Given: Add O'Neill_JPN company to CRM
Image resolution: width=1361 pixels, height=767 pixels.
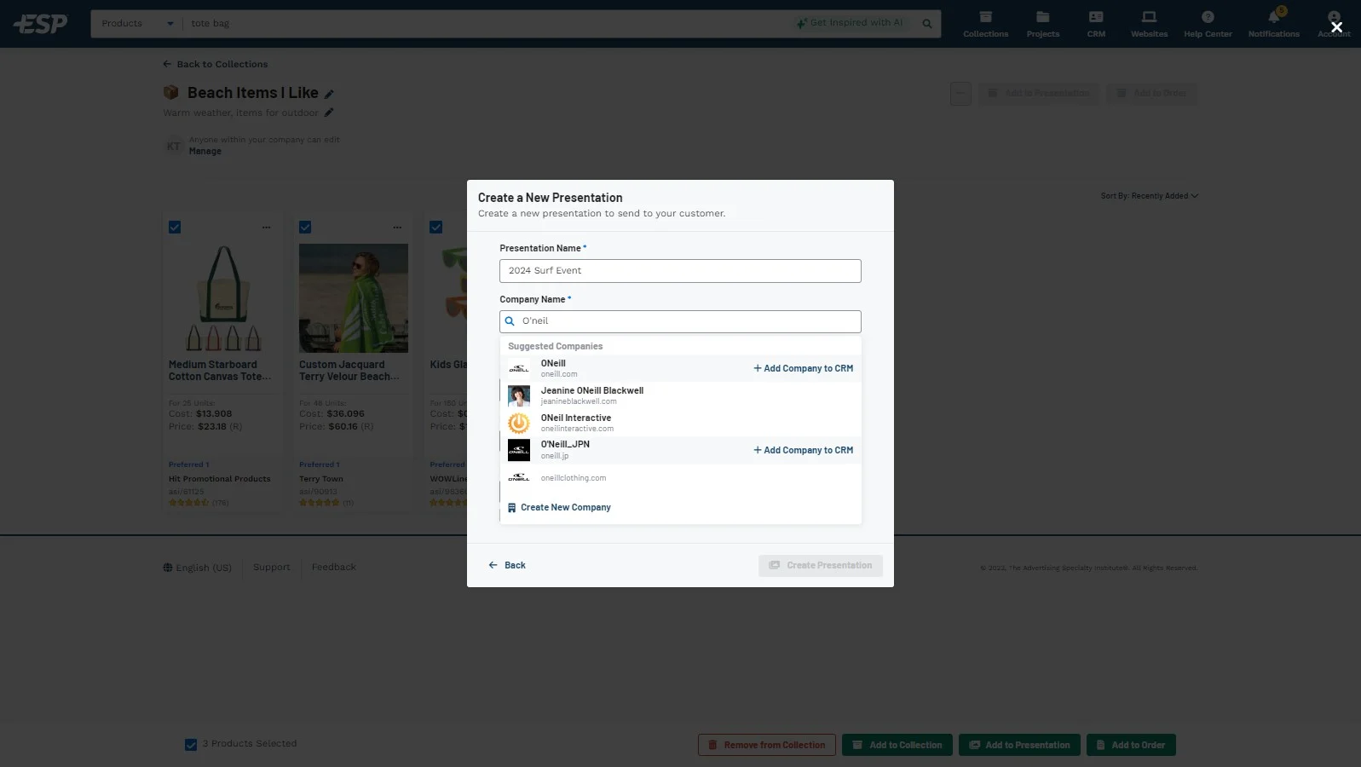Looking at the screenshot, I should [803, 450].
